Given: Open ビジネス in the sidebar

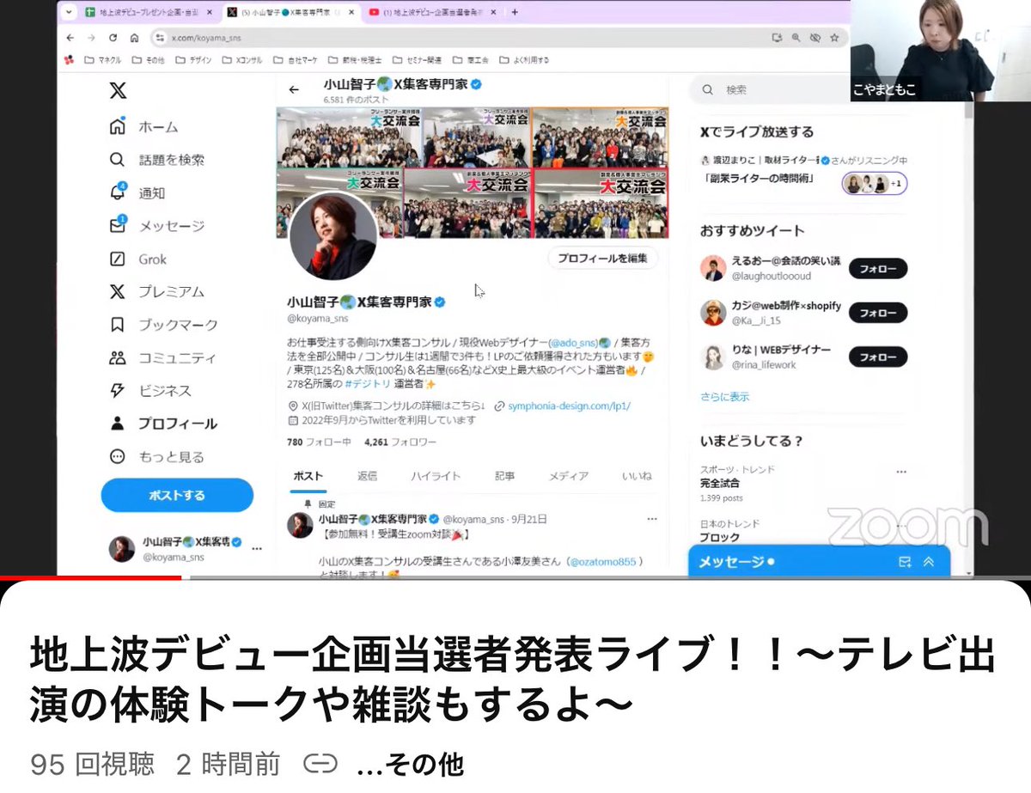Looking at the screenshot, I should coord(150,391).
